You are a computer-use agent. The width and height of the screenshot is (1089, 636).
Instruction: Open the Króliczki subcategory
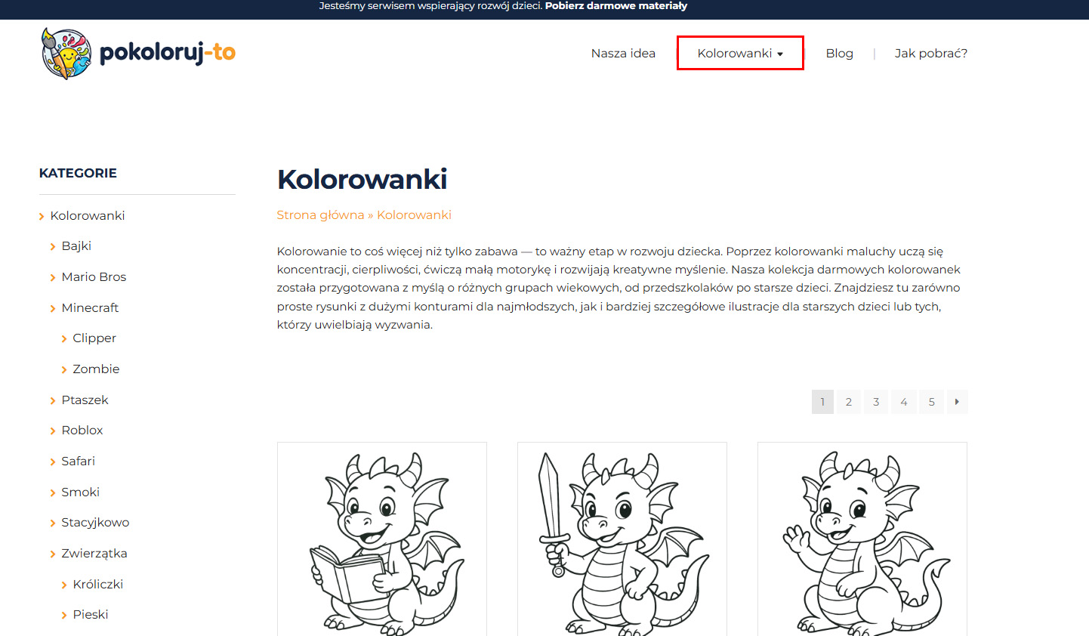(x=97, y=584)
